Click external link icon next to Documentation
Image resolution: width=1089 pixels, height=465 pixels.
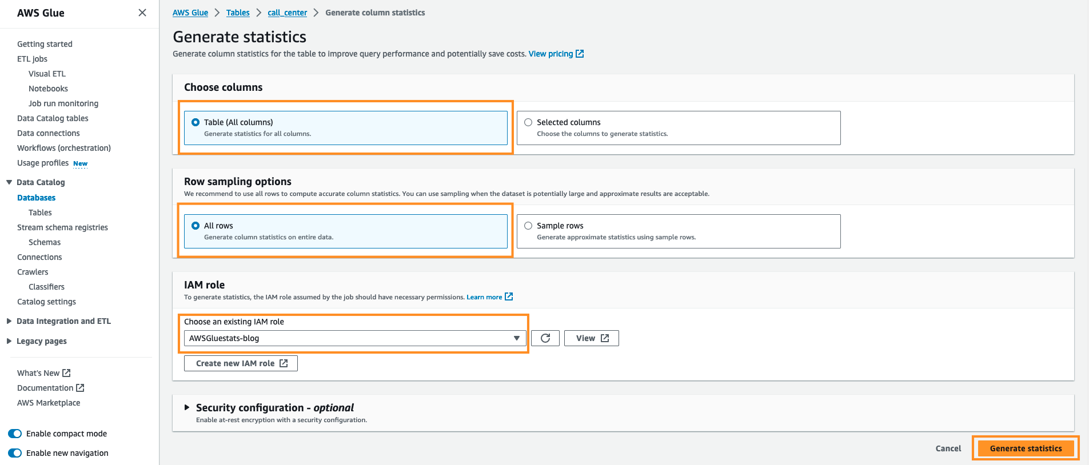click(x=80, y=388)
